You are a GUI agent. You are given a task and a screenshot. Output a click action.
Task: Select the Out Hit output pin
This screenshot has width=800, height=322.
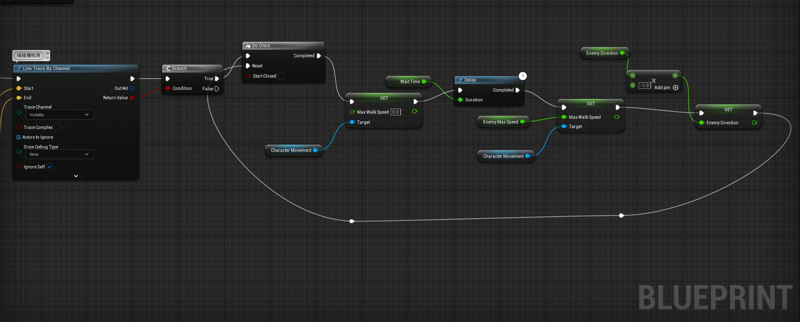point(132,88)
